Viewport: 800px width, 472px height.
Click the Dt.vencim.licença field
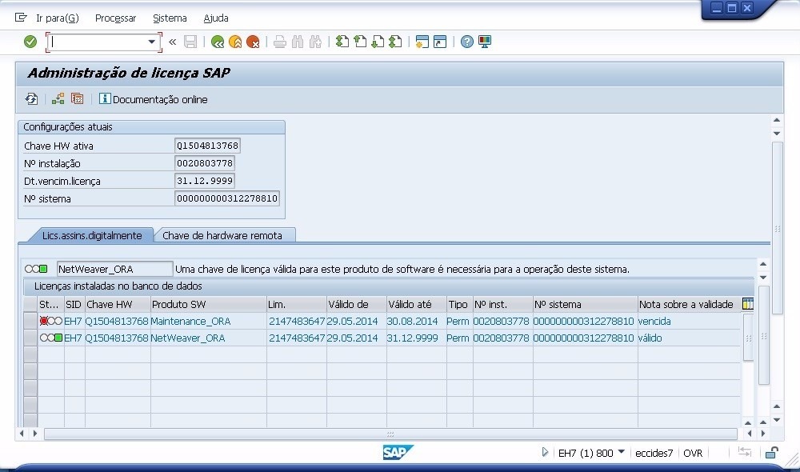(x=205, y=181)
